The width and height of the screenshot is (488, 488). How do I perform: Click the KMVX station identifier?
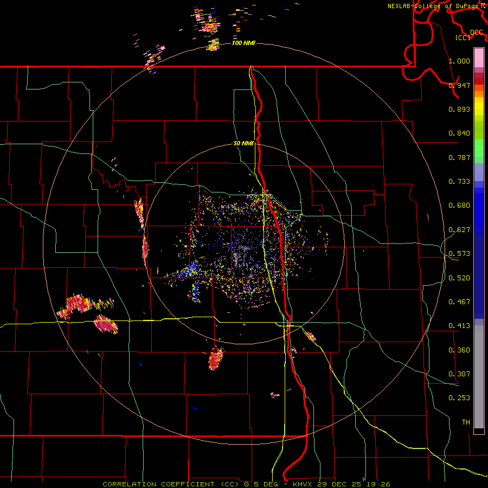304,484
